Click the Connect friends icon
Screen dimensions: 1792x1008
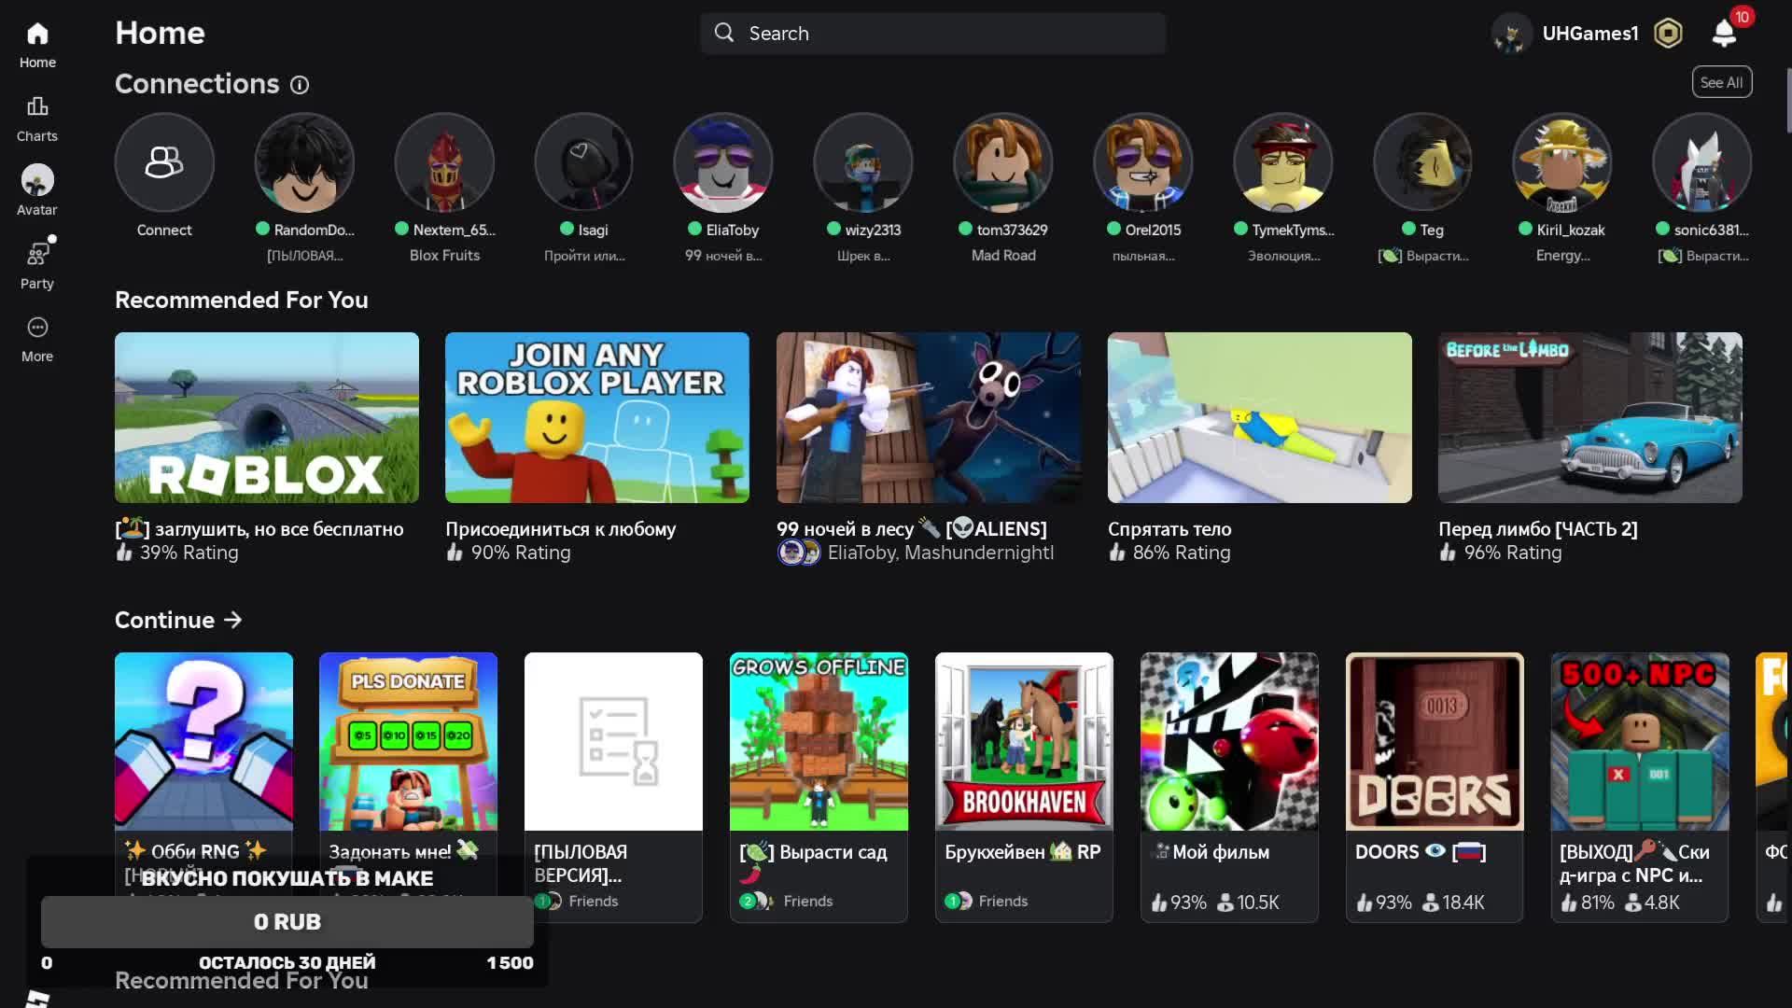tap(164, 163)
